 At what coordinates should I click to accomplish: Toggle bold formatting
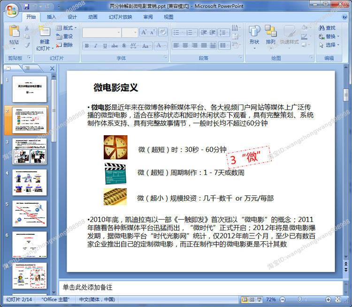(87, 46)
